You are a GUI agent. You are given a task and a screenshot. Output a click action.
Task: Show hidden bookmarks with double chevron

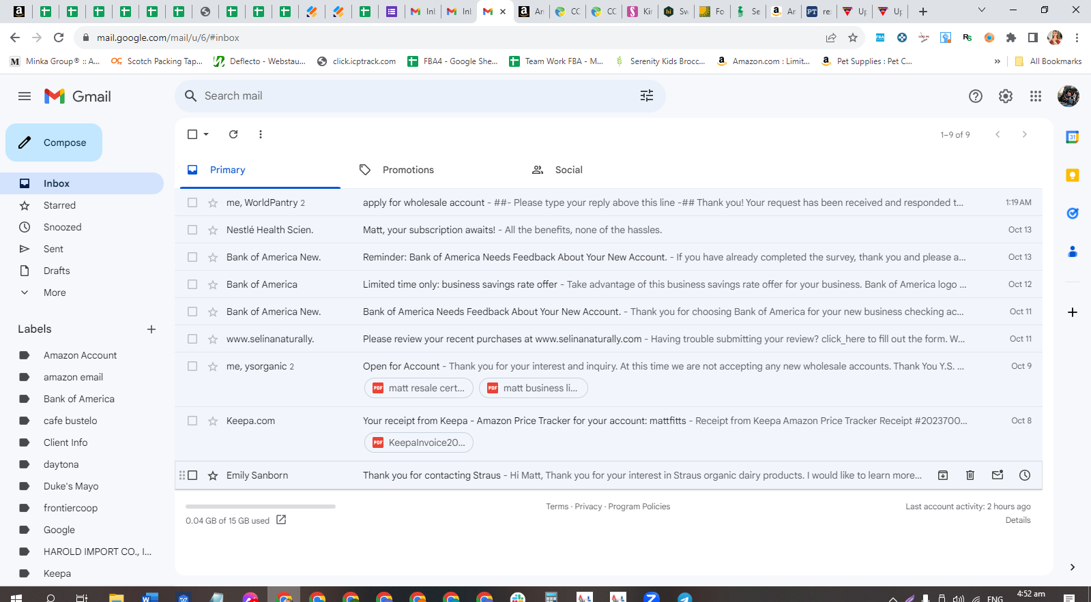pyautogui.click(x=998, y=61)
